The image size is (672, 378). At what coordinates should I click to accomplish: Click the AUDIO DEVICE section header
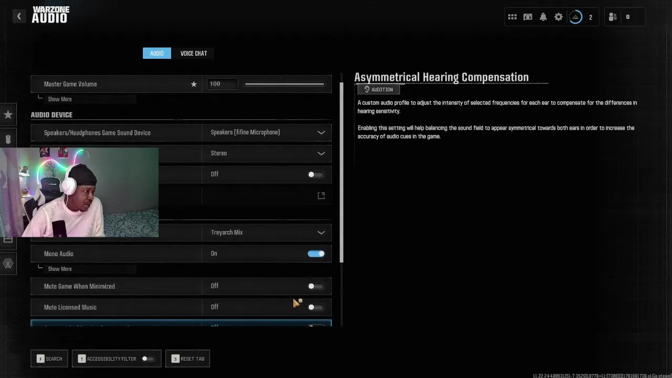pos(51,114)
